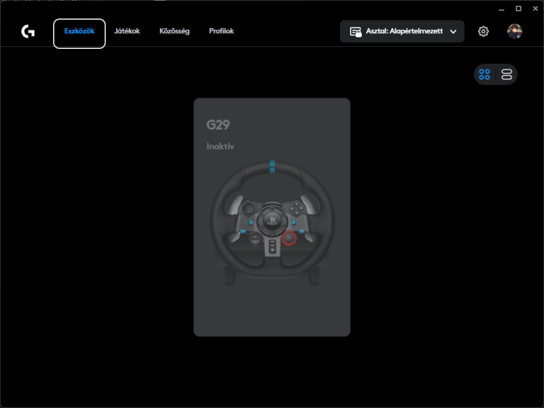The image size is (544, 408).
Task: Click the Inaktív status label
Action: (220, 146)
